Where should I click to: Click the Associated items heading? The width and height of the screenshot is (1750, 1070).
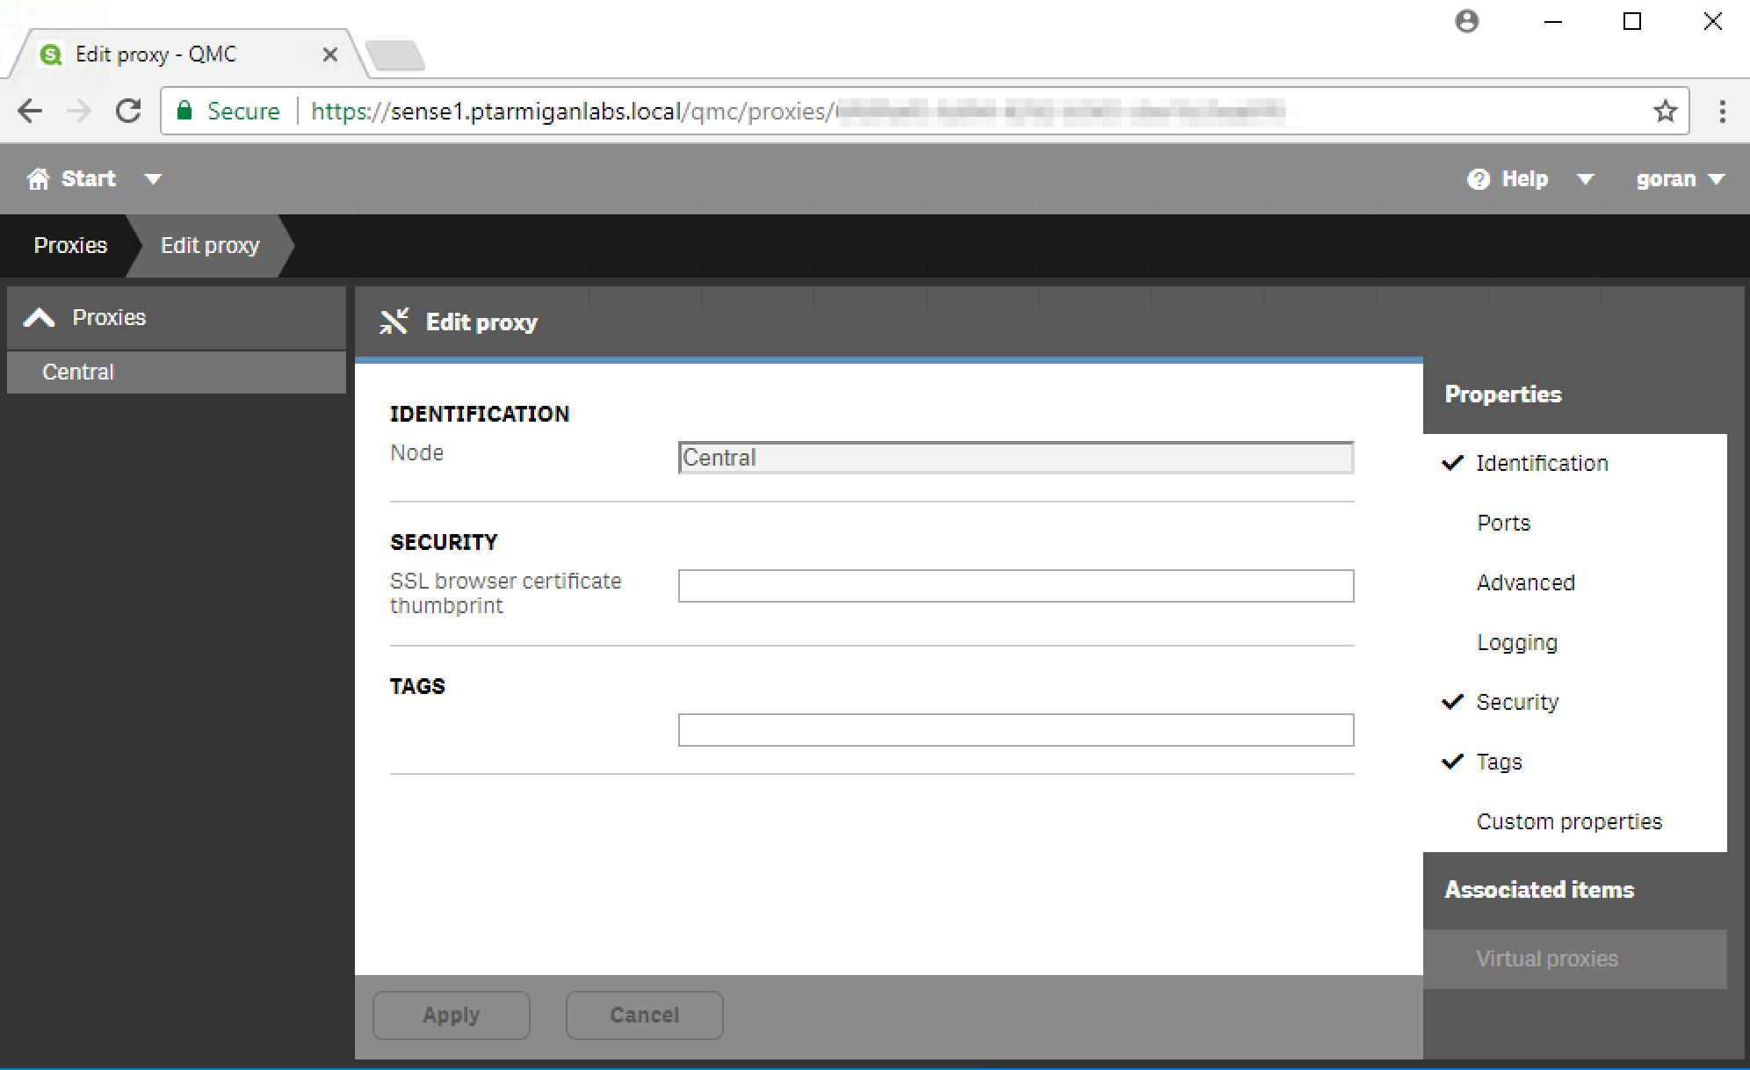point(1539,890)
